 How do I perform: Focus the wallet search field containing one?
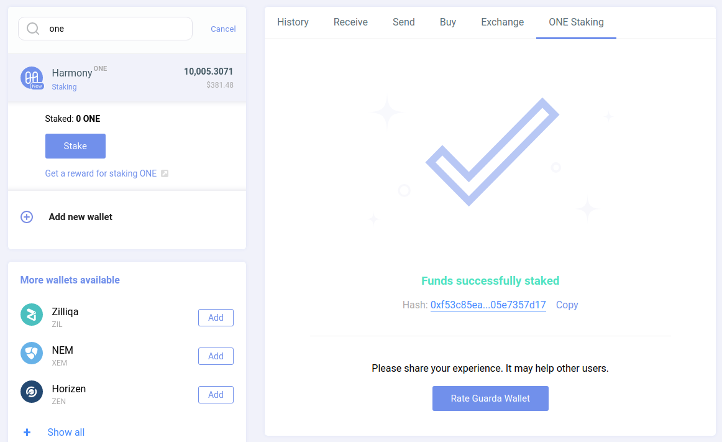pyautogui.click(x=105, y=29)
